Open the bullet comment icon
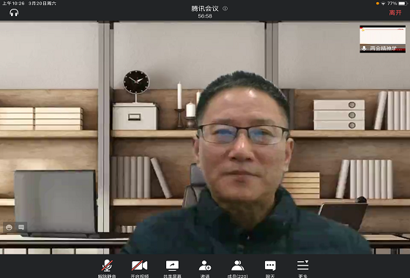Image resolution: width=410 pixels, height=278 pixels. click(21, 228)
